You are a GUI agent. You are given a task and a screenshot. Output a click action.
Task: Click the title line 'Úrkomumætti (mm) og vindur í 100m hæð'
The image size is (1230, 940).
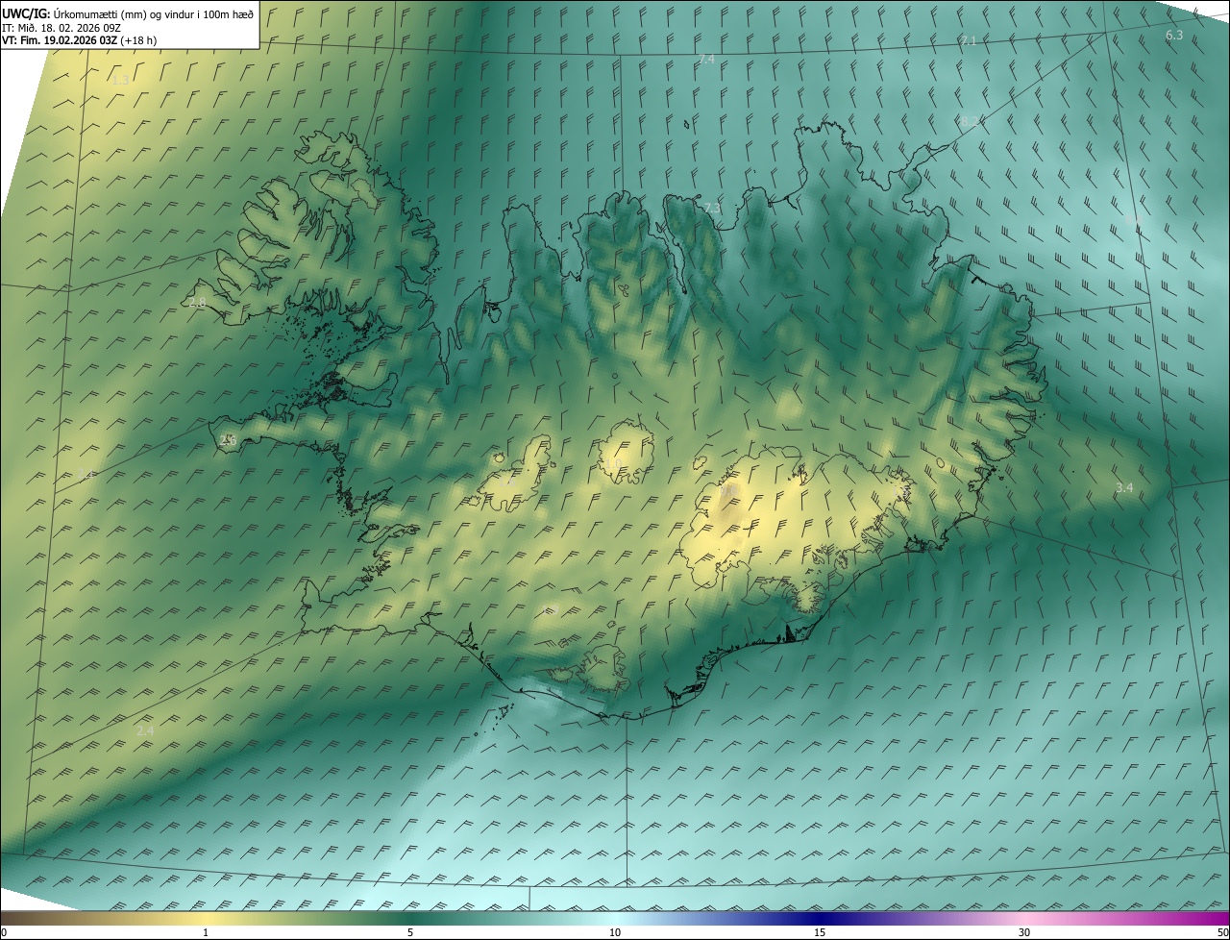153,13
